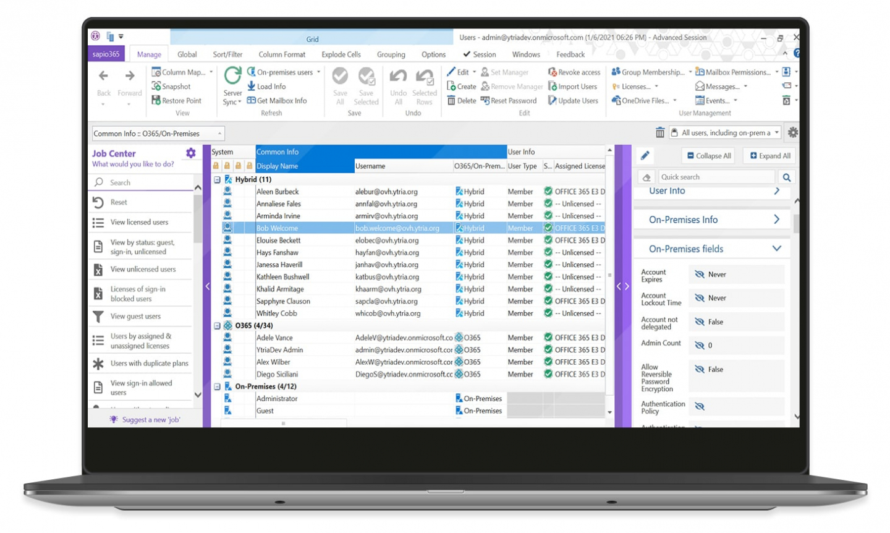Open the All users filter dropdown
The image size is (890, 533).
(725, 132)
